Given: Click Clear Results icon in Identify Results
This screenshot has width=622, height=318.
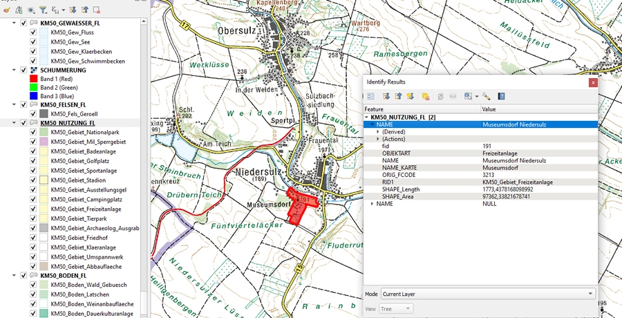Looking at the screenshot, I should click(426, 97).
